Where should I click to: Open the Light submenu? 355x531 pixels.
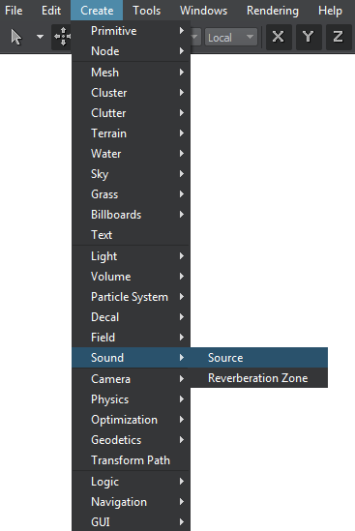pyautogui.click(x=131, y=256)
